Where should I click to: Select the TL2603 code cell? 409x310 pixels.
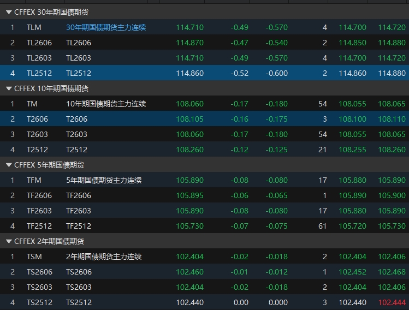click(x=39, y=58)
